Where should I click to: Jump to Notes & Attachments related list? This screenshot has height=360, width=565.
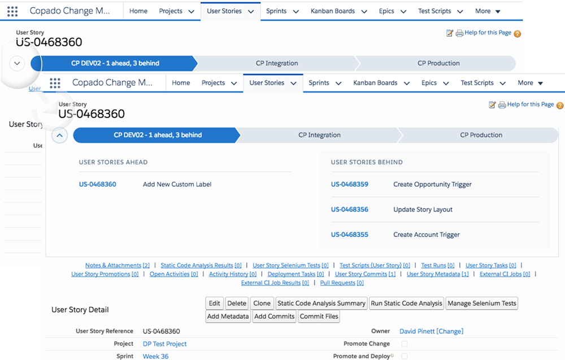pos(117,265)
